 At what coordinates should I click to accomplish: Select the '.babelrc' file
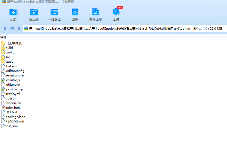12,66
